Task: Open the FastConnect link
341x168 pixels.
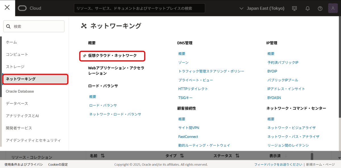Action: coord(188,137)
